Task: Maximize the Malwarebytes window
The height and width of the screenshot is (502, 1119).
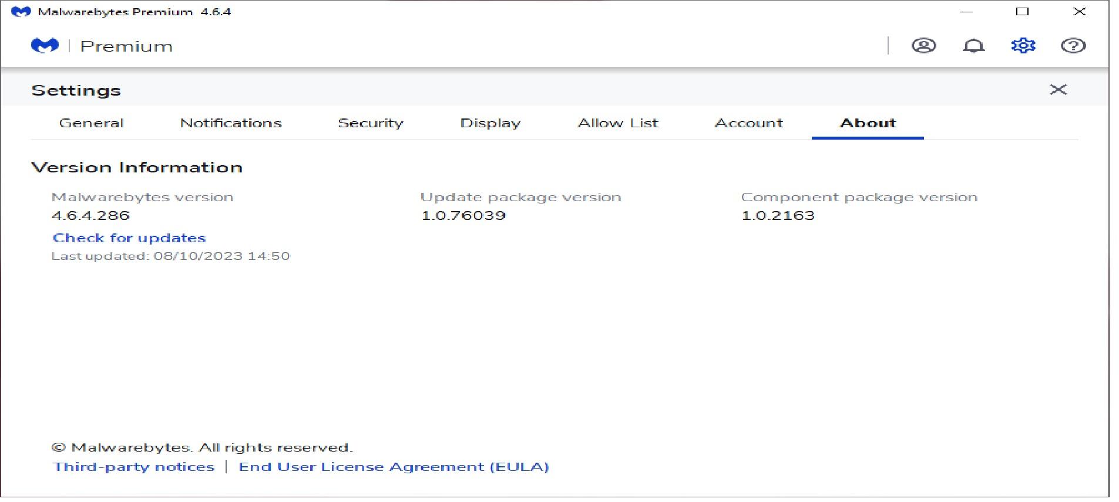Action: (1023, 12)
